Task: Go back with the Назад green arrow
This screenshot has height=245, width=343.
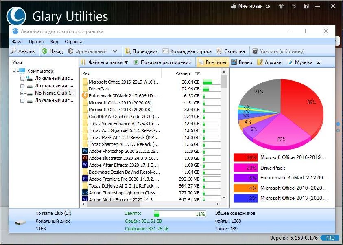Action: [x=52, y=51]
